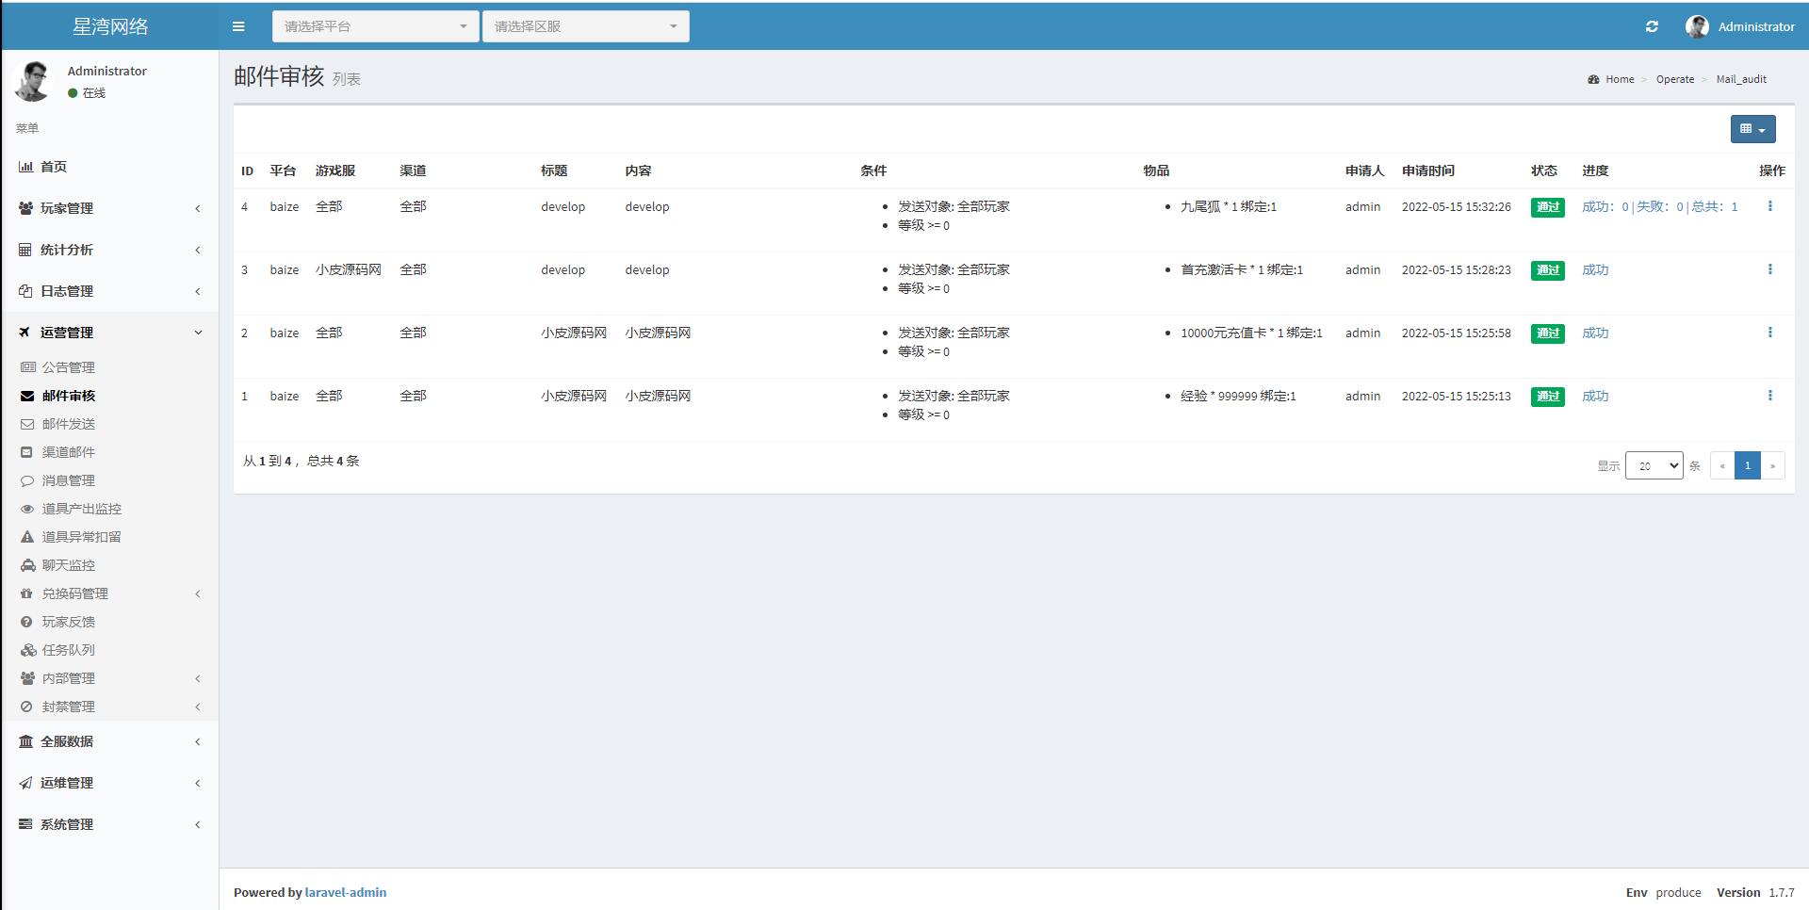Open 道具产出监控 monitoring page
The image size is (1809, 910).
(x=81, y=509)
